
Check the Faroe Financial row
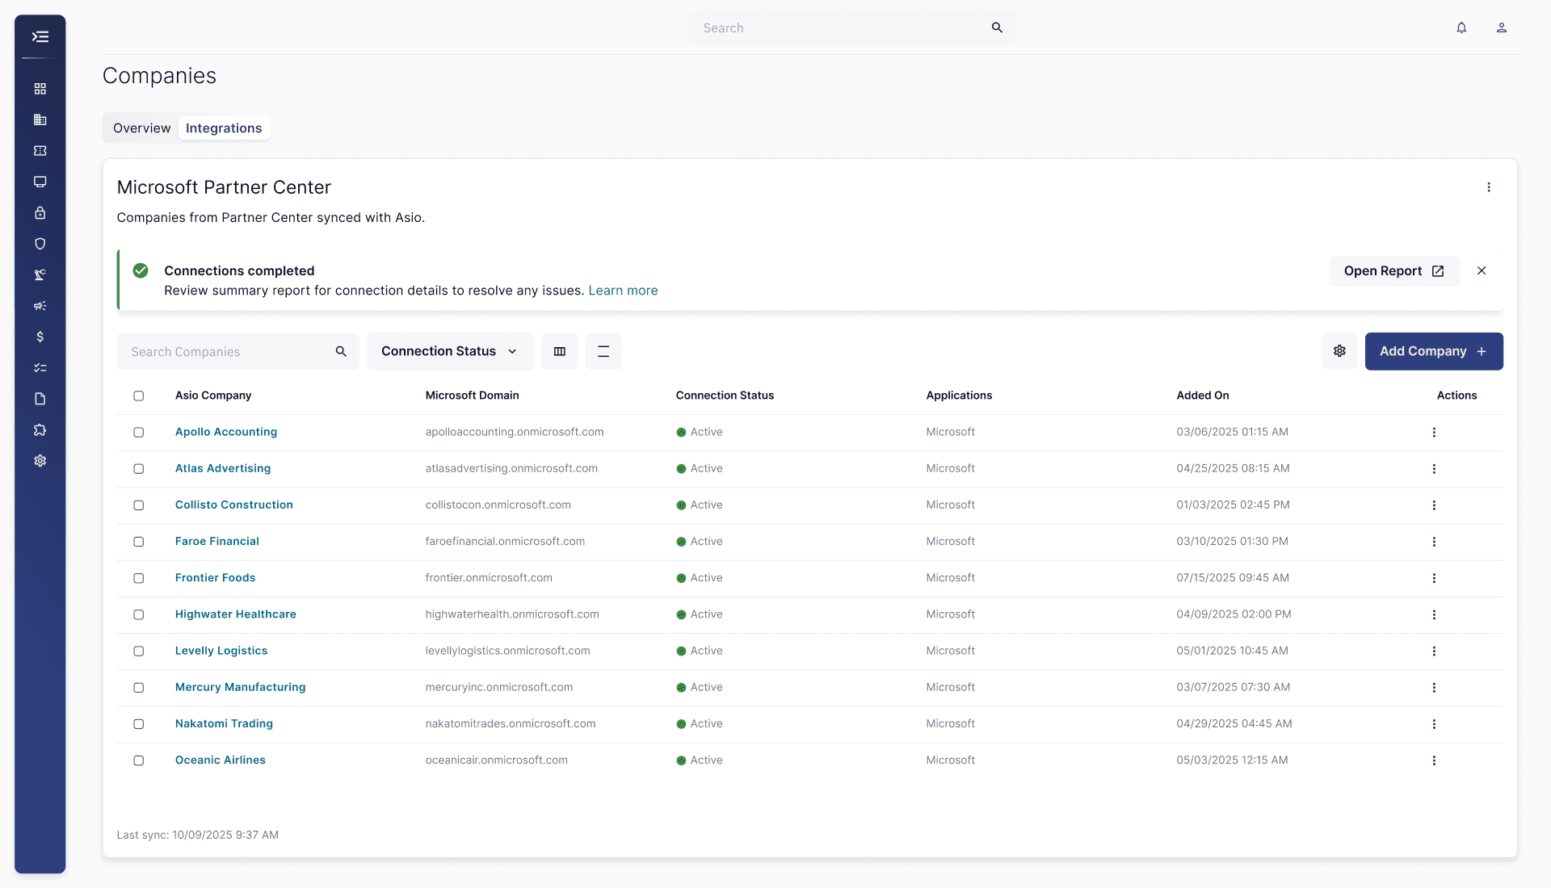click(139, 542)
